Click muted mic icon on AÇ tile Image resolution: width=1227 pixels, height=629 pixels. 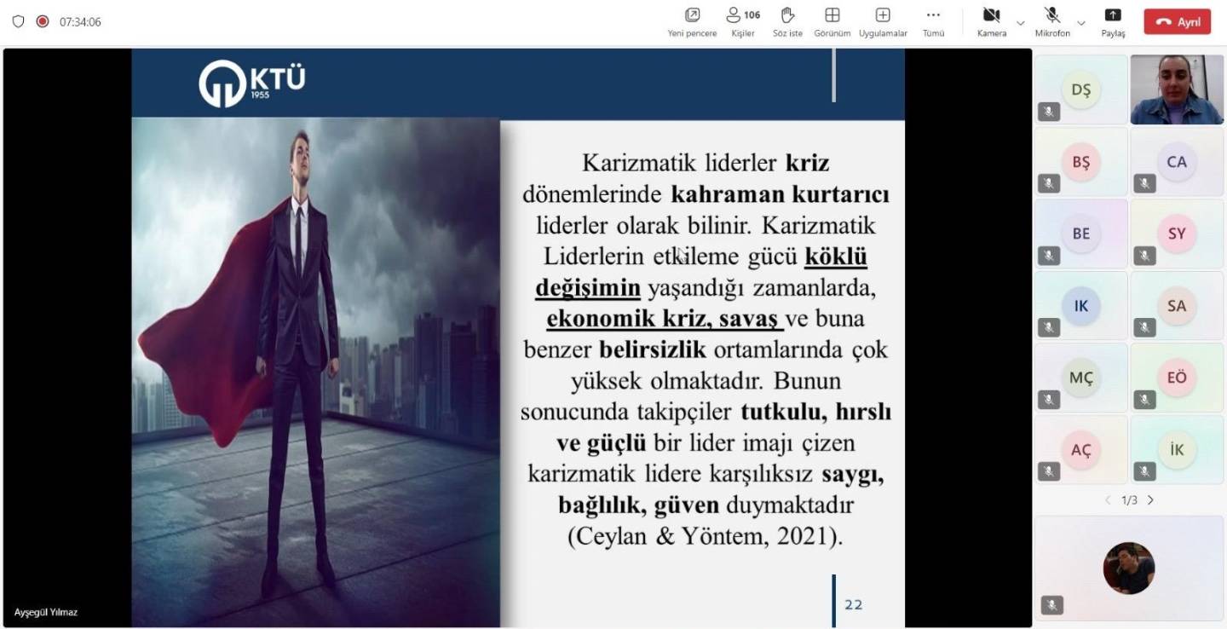tap(1049, 470)
